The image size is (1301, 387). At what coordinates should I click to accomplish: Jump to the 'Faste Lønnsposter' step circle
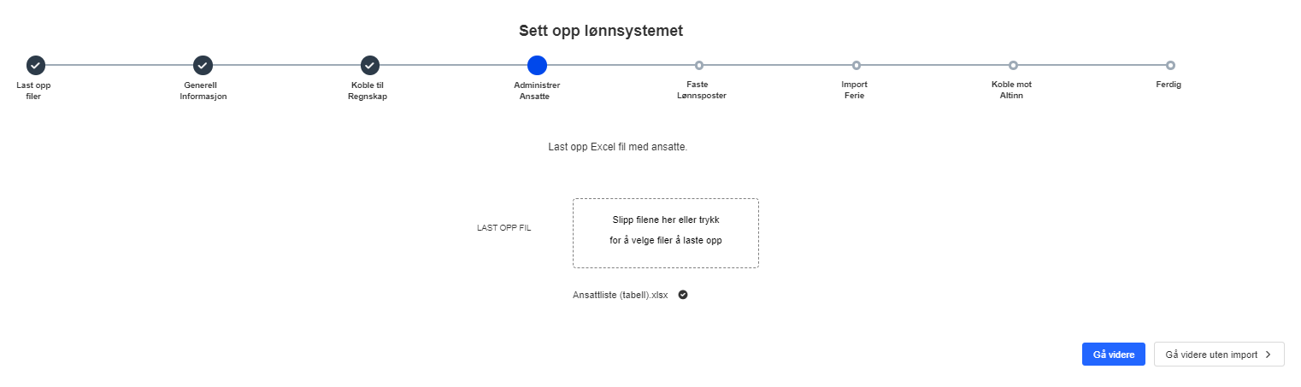pyautogui.click(x=699, y=66)
